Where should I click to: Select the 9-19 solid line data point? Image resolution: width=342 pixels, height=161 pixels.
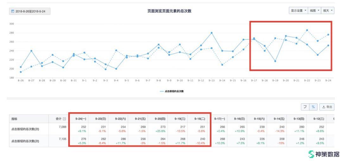click(x=275, y=61)
